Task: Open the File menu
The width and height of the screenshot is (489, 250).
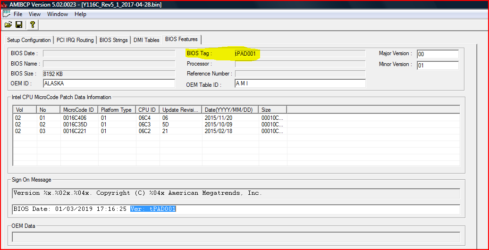Action: coord(18,14)
